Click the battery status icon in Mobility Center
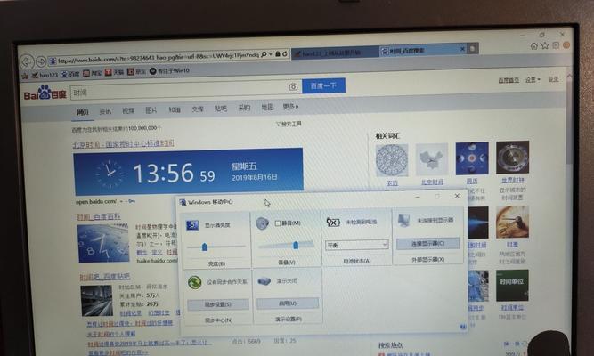 coord(333,222)
